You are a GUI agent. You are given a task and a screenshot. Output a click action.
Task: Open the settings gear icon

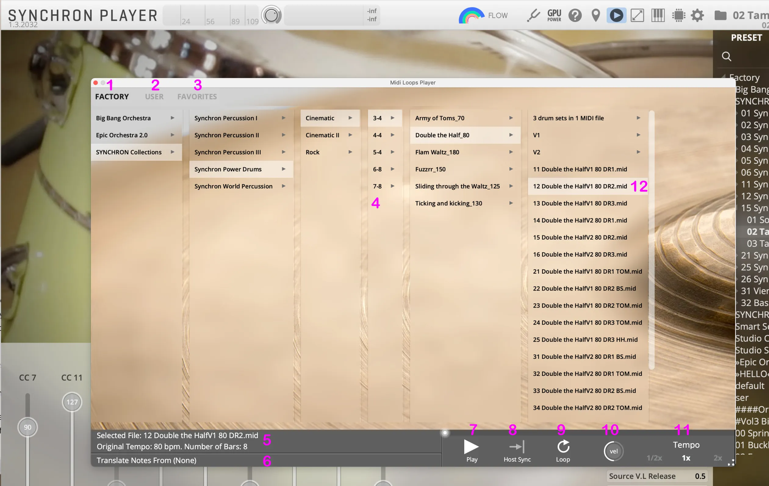697,15
